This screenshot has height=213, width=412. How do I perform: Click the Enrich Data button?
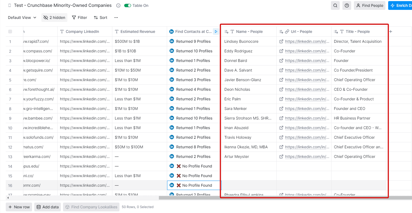[x=400, y=5]
